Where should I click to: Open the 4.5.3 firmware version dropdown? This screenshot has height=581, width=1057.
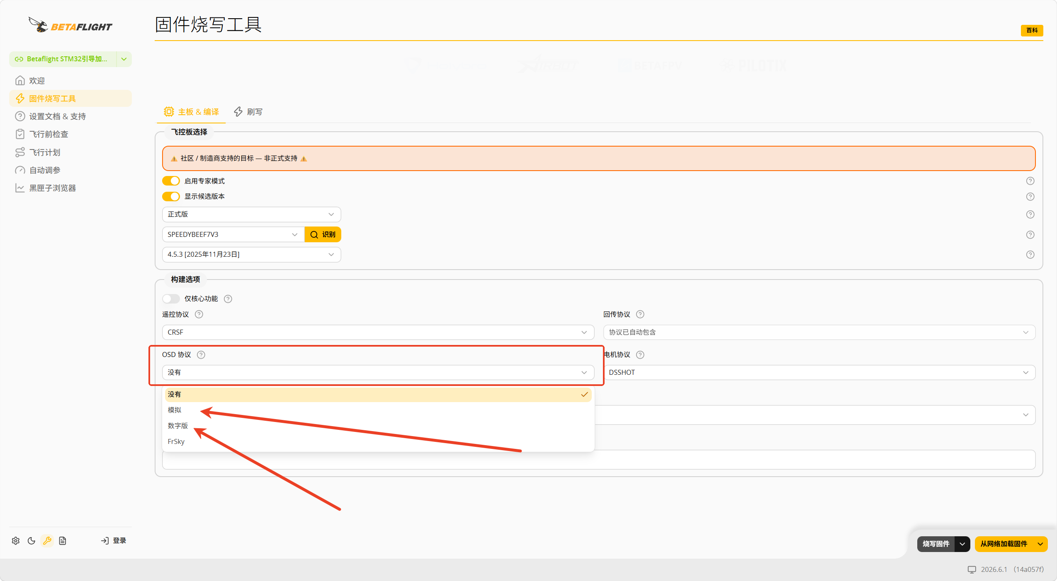tap(251, 255)
